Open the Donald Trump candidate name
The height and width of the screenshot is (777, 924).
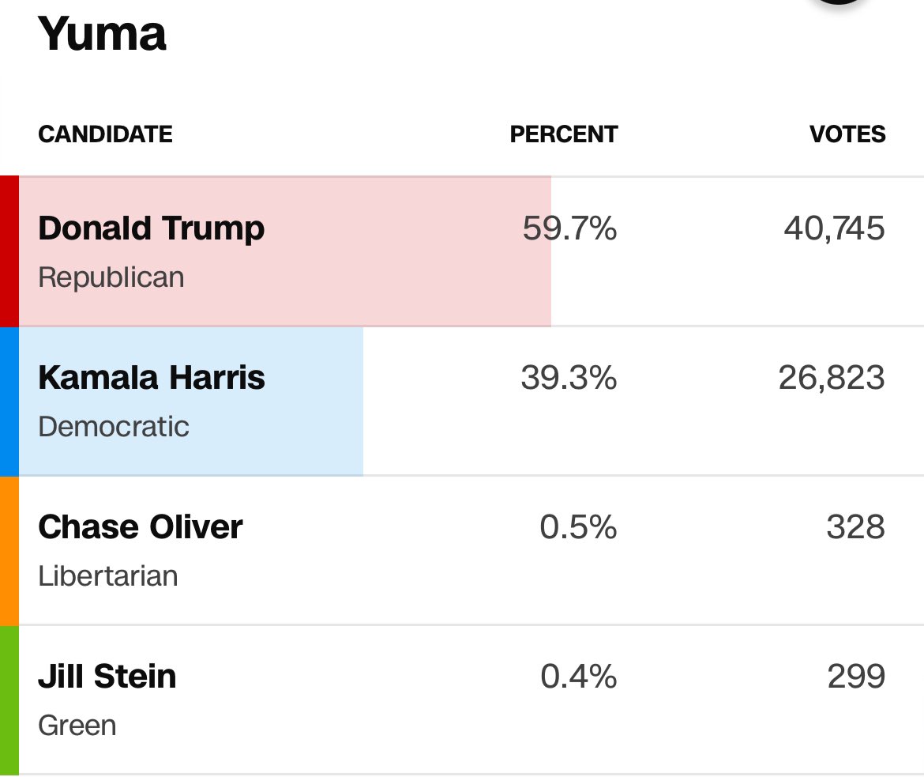point(151,228)
